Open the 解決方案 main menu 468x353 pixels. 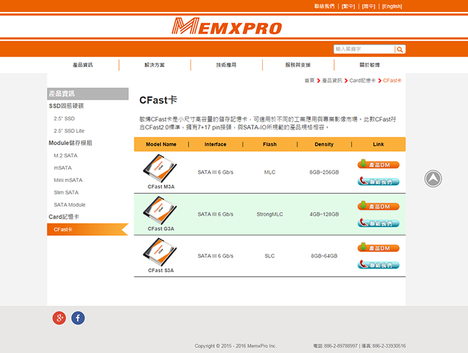click(x=154, y=65)
